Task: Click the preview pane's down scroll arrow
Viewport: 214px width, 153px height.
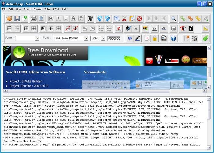Action: pos(208,87)
